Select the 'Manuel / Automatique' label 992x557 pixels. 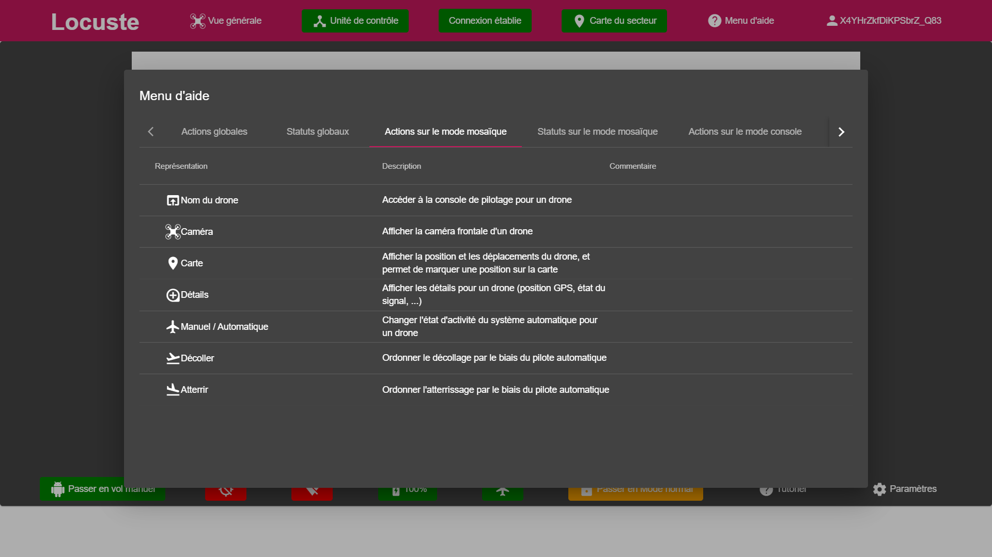224,327
